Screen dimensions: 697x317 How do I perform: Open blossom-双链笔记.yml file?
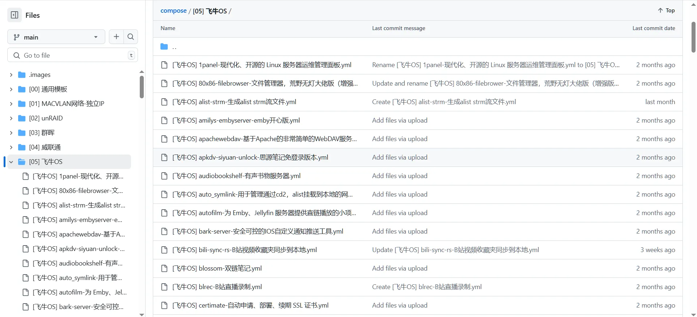pyautogui.click(x=217, y=268)
